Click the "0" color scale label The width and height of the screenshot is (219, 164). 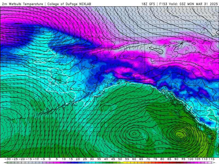click(x=50, y=159)
